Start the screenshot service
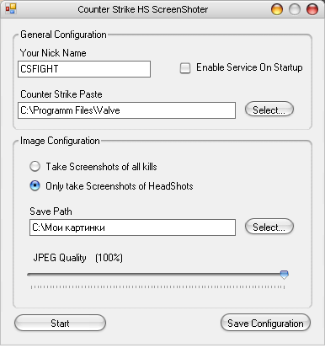Image resolution: width=325 pixels, height=348 pixels. point(60,323)
